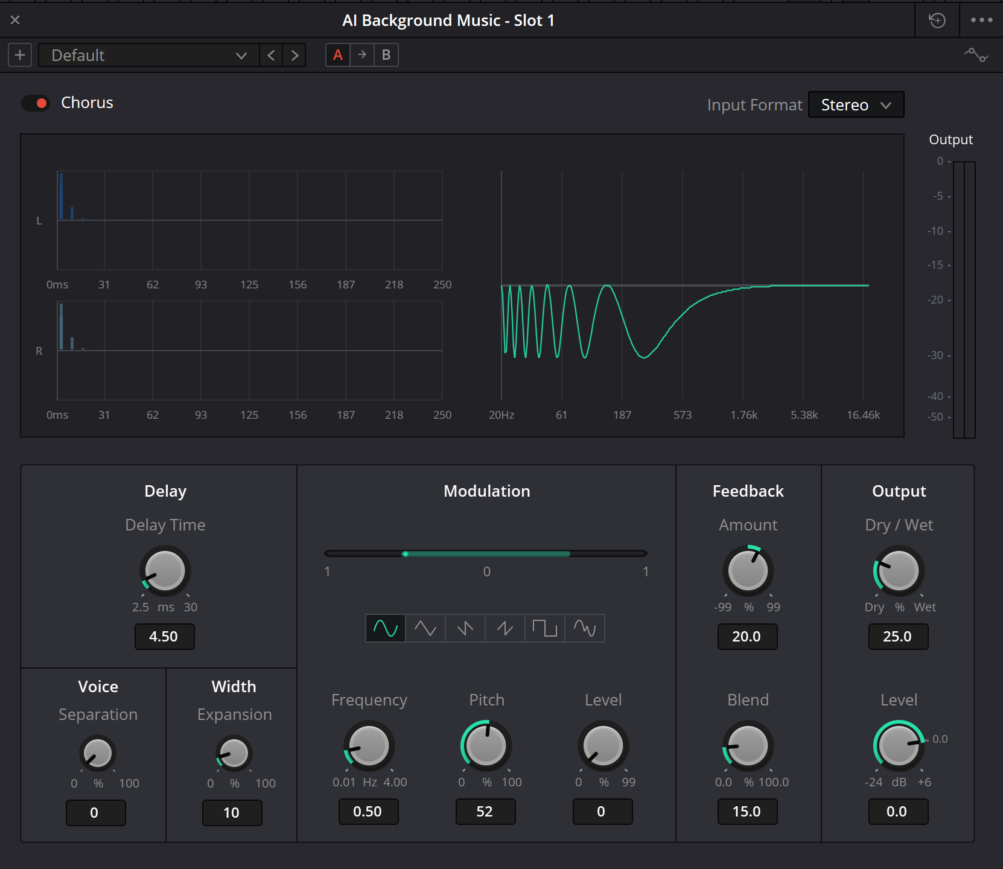Go to next preset arrow
Viewport: 1003px width, 869px height.
tap(295, 55)
